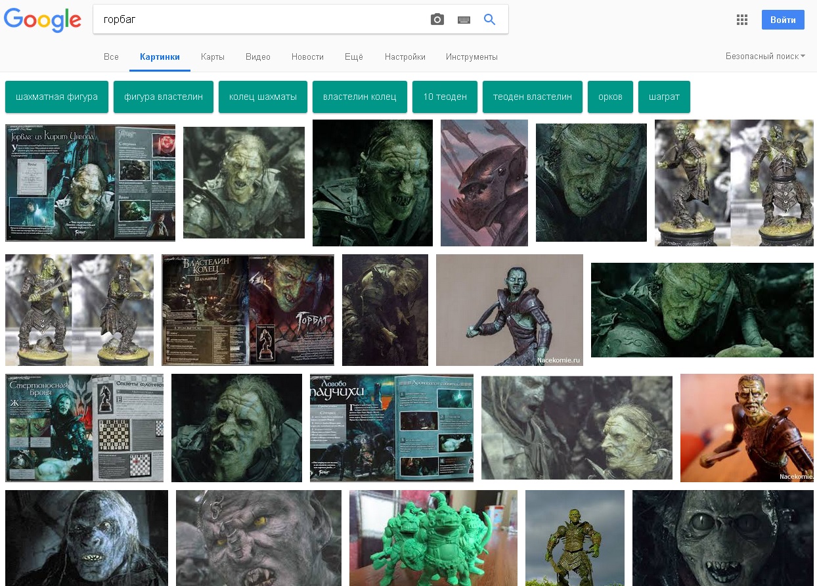Open green plastic toy monsters thumbnail
The height and width of the screenshot is (586, 817).
pos(433,538)
